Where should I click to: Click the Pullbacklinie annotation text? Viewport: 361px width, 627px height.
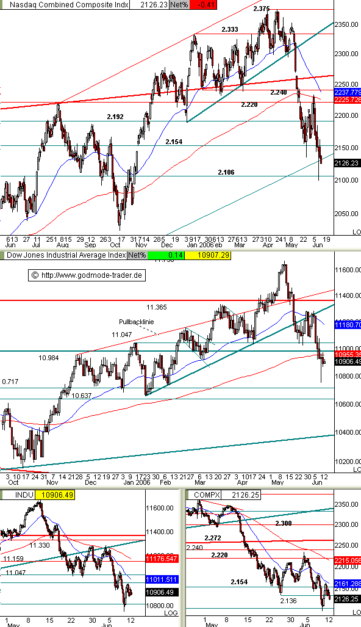[x=136, y=322]
